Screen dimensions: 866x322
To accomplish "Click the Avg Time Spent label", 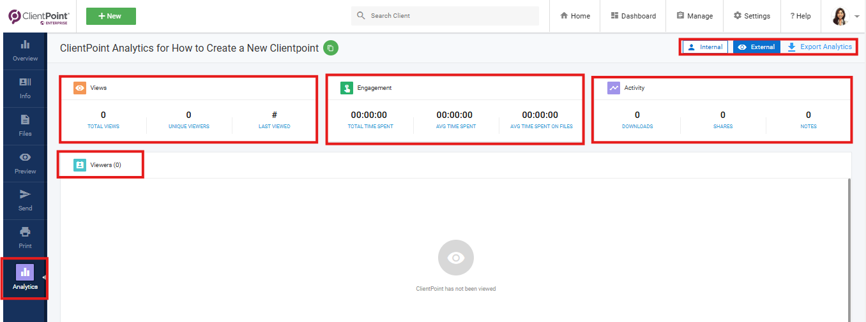I will [455, 126].
